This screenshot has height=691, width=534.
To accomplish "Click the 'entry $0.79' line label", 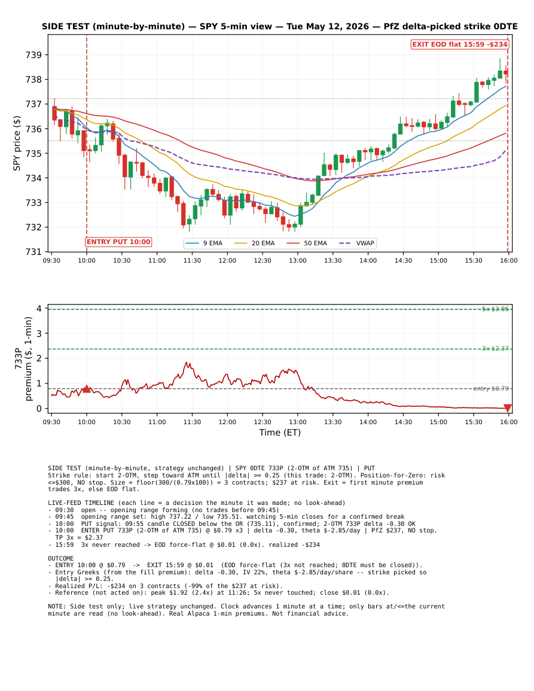I will [491, 389].
